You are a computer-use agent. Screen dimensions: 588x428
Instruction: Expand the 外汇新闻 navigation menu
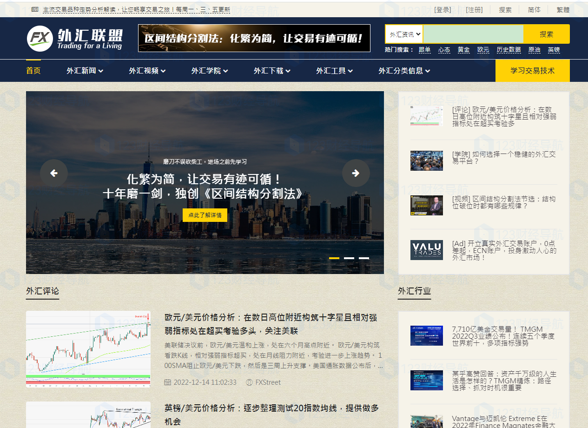[85, 71]
